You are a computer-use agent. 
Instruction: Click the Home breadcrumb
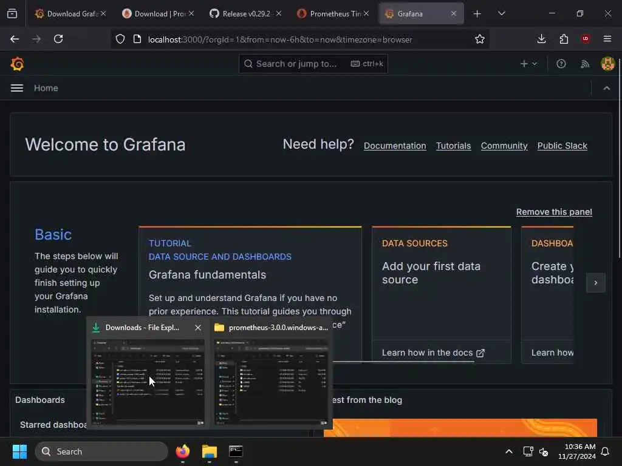[46, 88]
